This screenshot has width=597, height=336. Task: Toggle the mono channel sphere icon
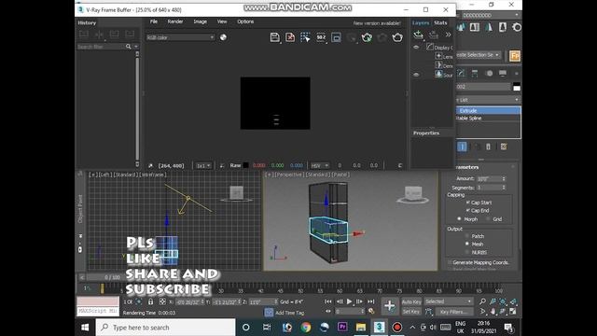[x=223, y=37]
